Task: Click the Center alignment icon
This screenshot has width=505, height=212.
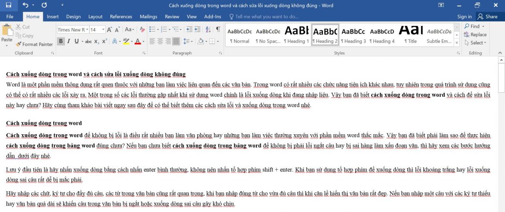Action: (x=160, y=41)
